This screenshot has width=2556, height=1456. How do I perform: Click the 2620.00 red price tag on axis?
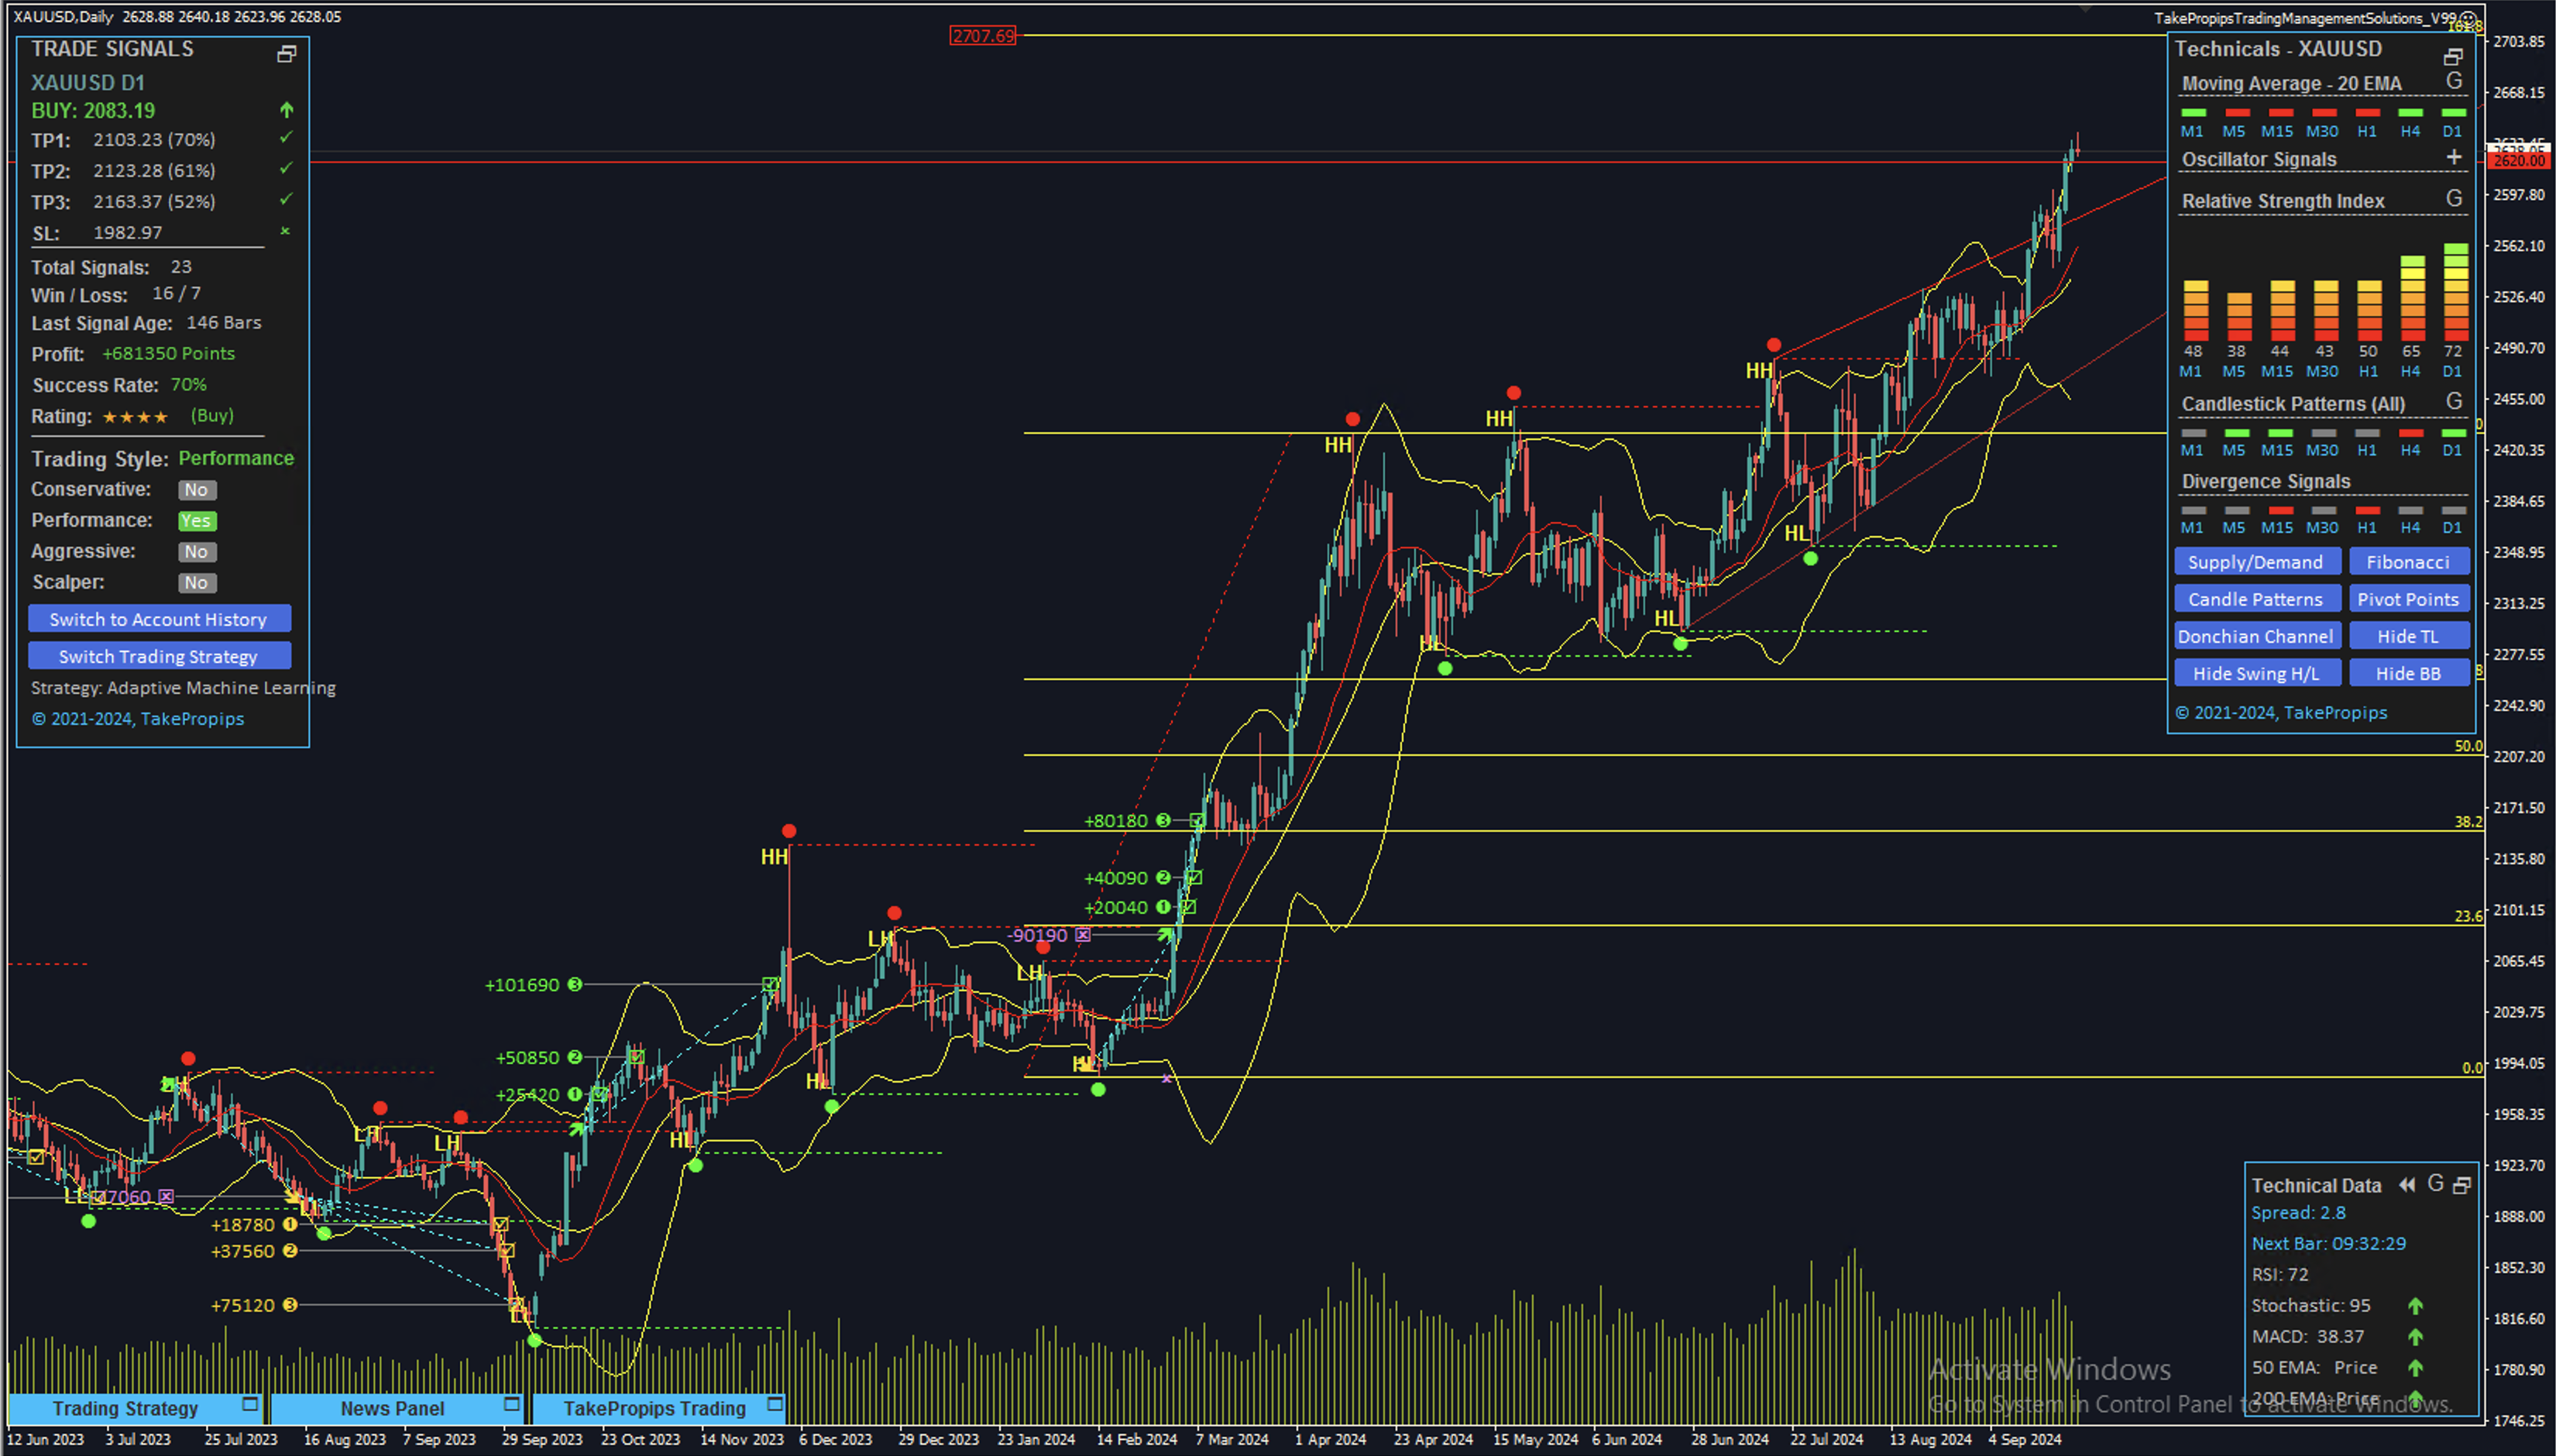click(2518, 161)
